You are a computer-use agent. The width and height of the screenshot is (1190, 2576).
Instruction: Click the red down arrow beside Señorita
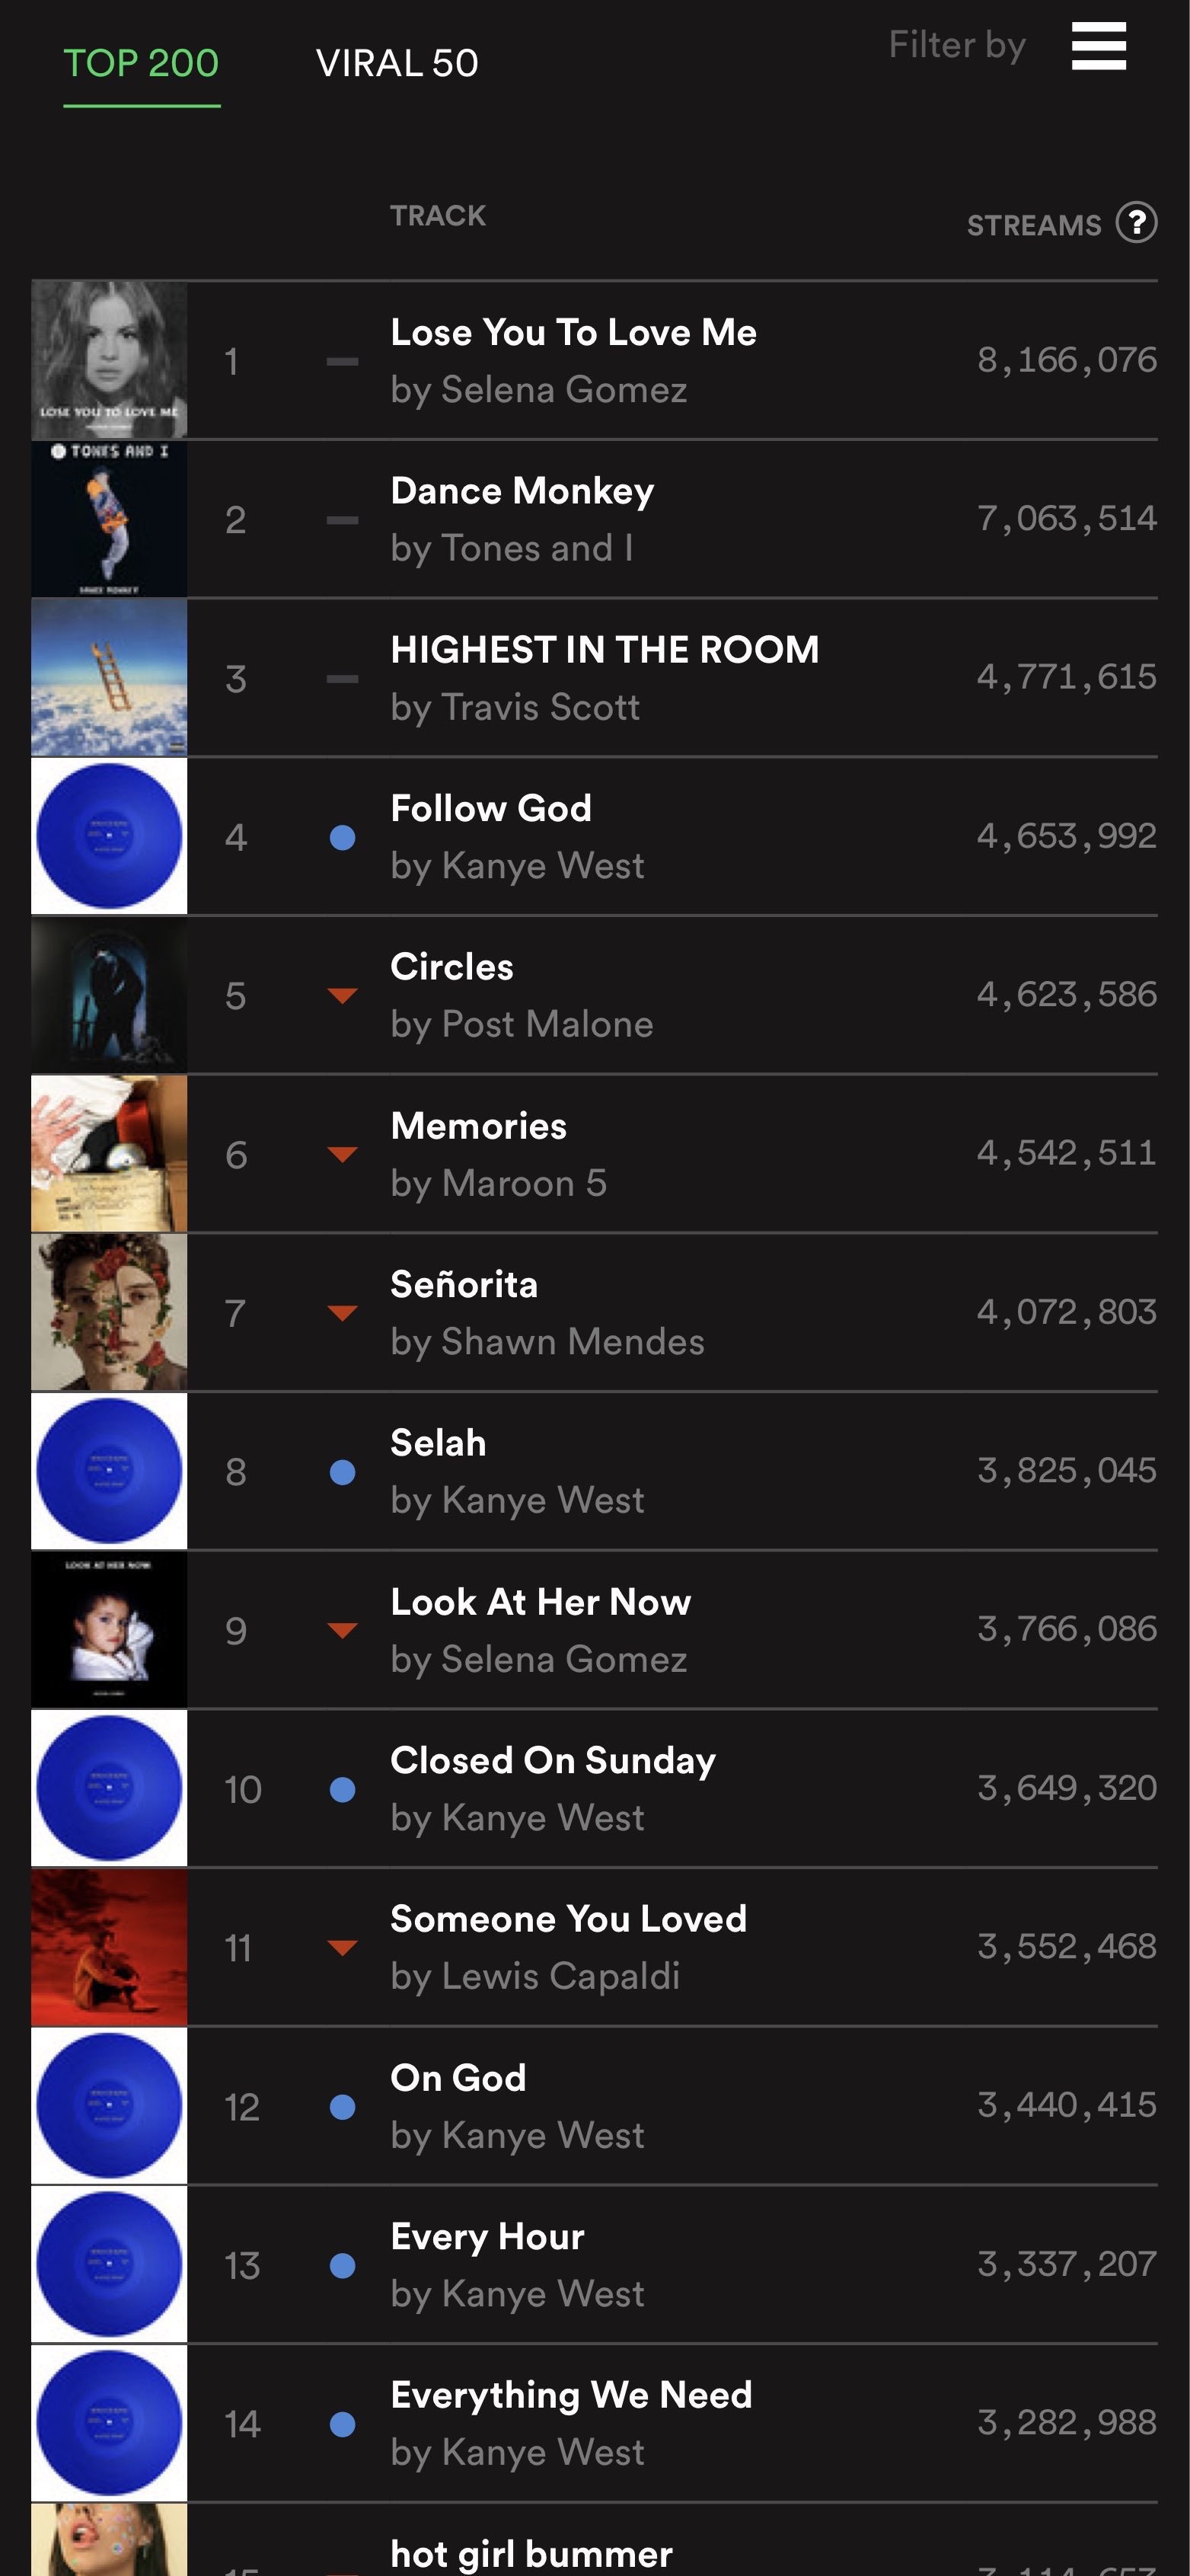(x=343, y=1313)
